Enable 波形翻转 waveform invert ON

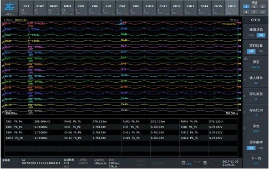[261, 148]
